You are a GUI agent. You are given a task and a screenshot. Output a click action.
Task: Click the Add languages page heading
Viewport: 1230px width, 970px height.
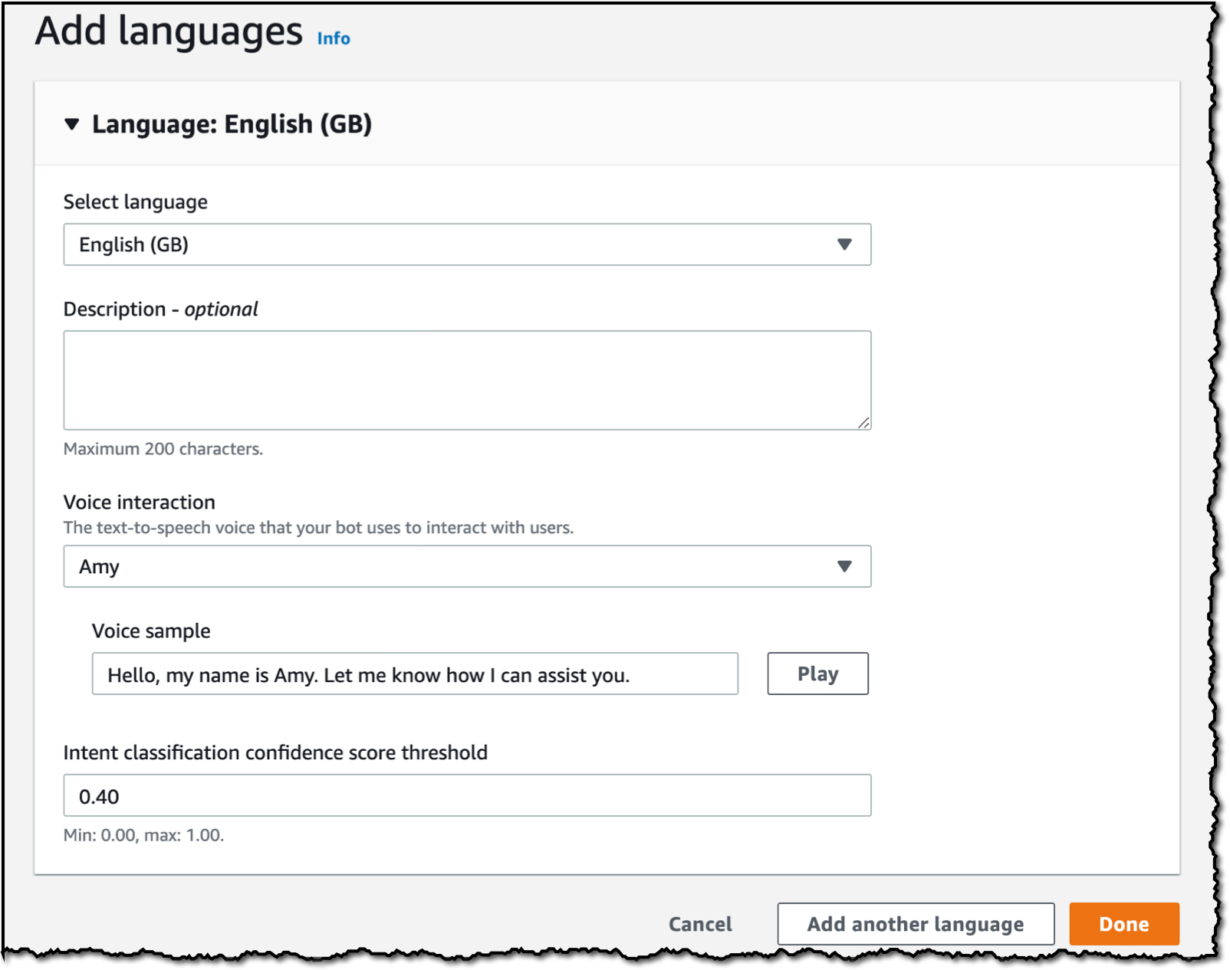point(169,31)
